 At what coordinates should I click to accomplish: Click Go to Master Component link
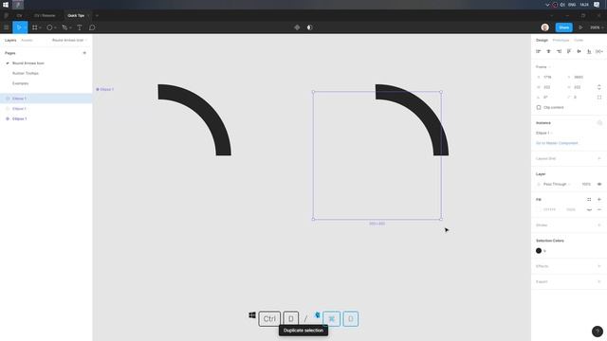[557, 143]
